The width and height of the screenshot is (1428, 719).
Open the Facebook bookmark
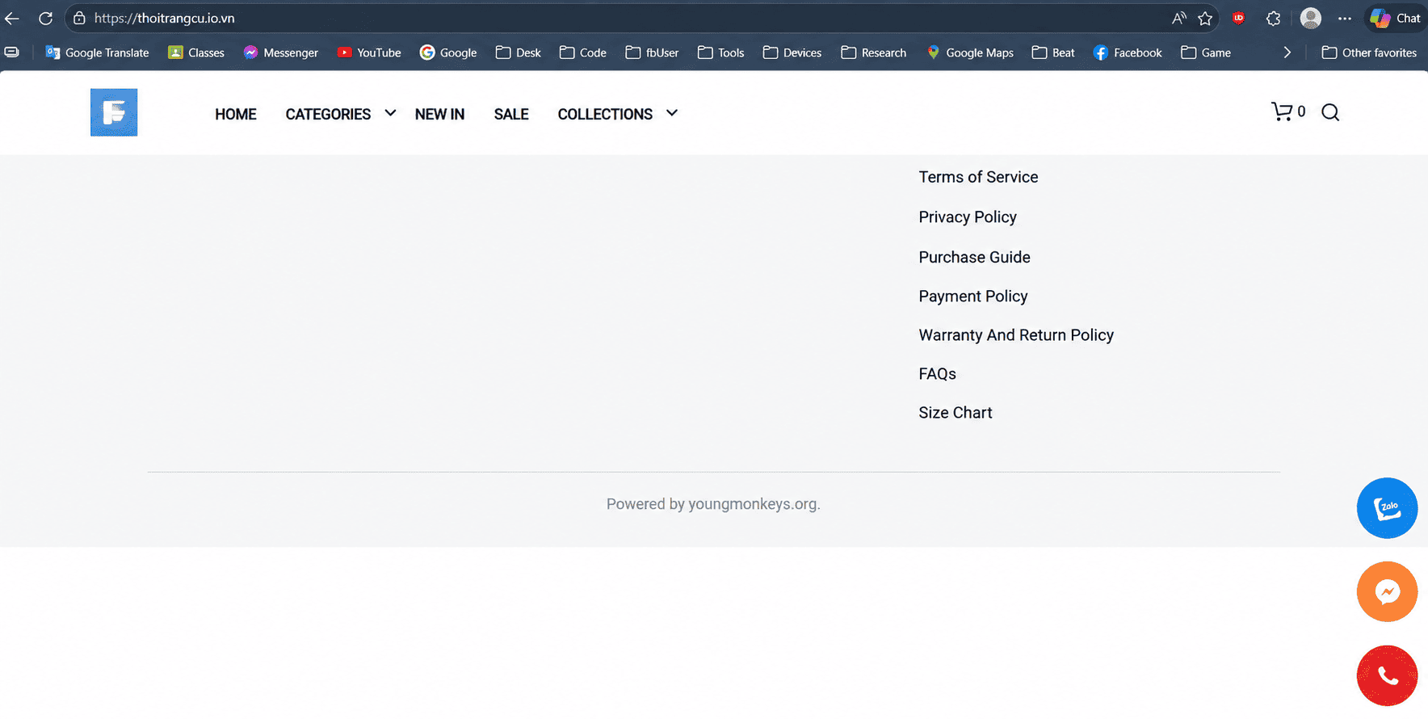click(1128, 53)
